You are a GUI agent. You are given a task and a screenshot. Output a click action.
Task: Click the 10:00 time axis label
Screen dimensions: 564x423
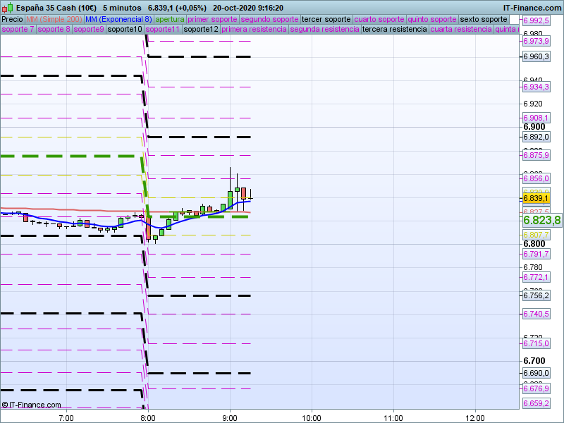[312, 418]
